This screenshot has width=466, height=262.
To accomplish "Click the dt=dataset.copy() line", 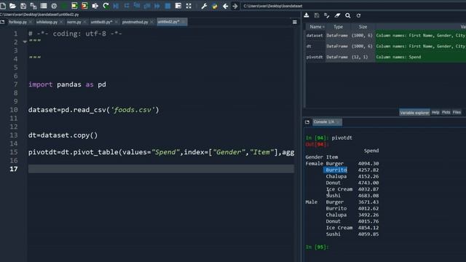I will pyautogui.click(x=63, y=135).
